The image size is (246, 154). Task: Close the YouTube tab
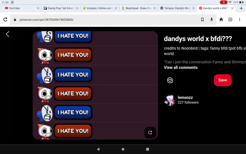[38, 8]
